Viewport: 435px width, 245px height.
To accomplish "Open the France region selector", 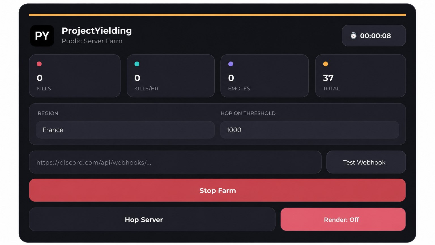I will tap(125, 130).
